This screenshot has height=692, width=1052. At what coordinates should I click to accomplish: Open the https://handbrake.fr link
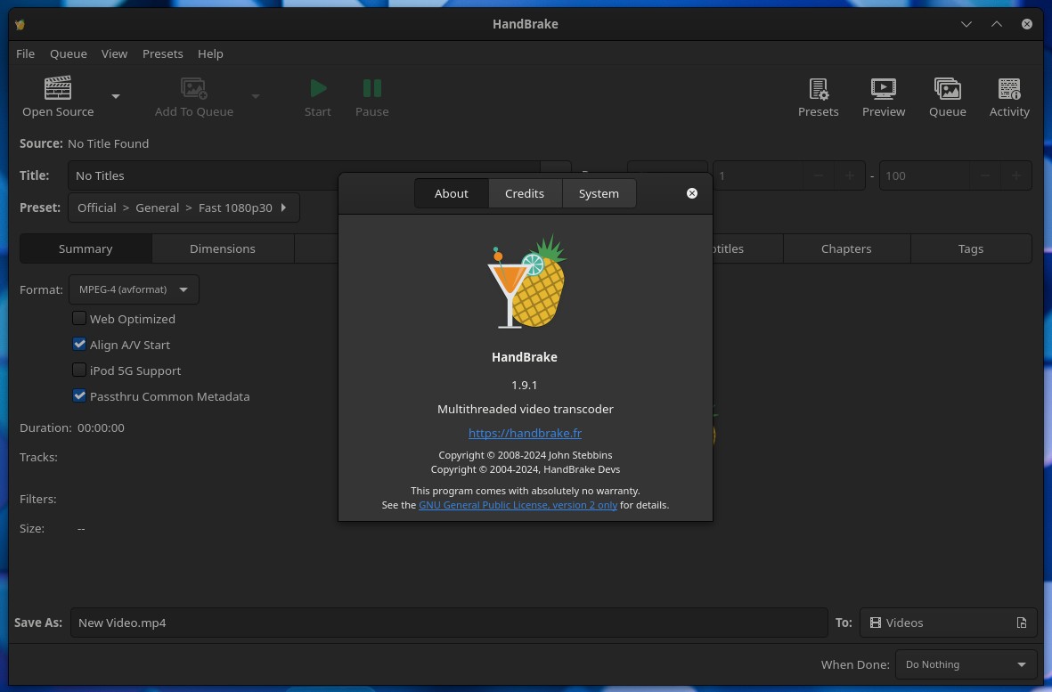(x=525, y=433)
